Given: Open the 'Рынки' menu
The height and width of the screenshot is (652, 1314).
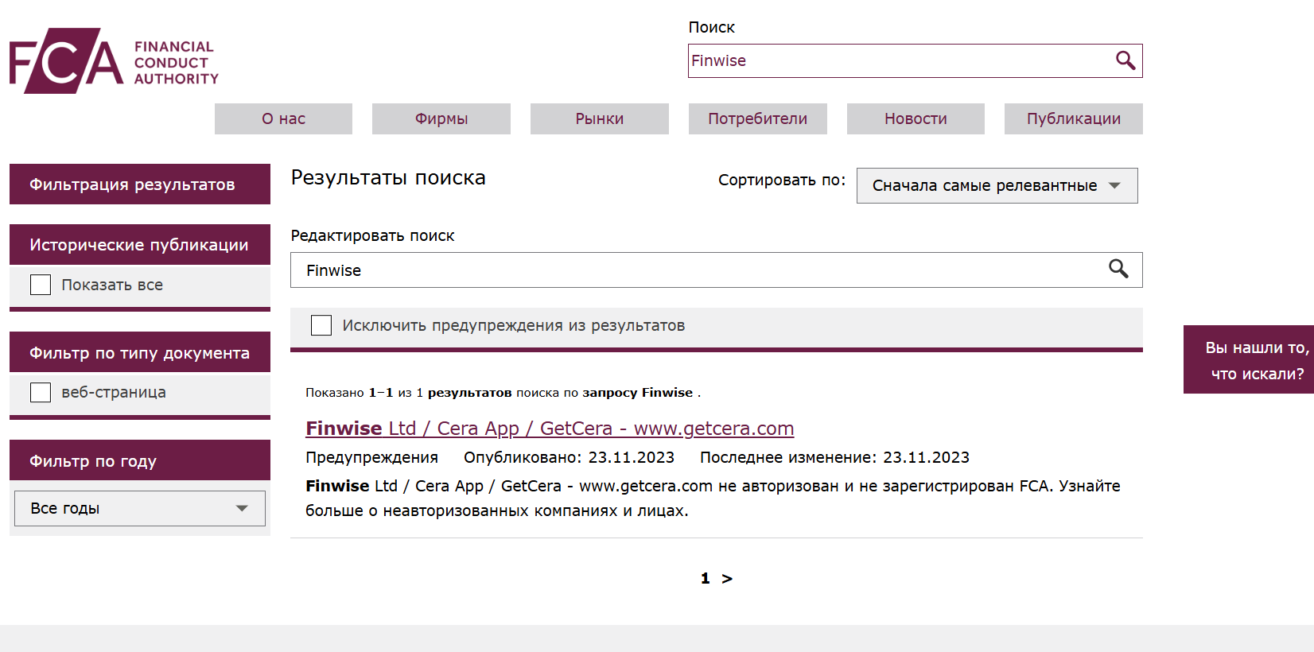Looking at the screenshot, I should tap(600, 118).
